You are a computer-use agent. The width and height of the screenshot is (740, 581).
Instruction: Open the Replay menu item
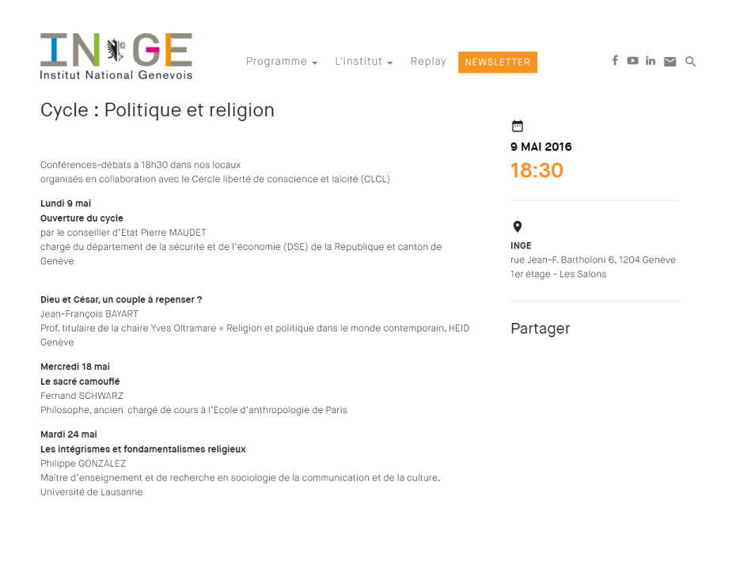coord(428,62)
